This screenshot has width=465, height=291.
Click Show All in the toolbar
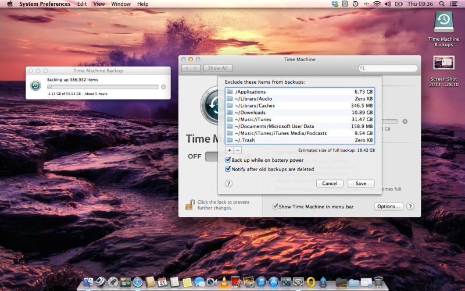(217, 68)
